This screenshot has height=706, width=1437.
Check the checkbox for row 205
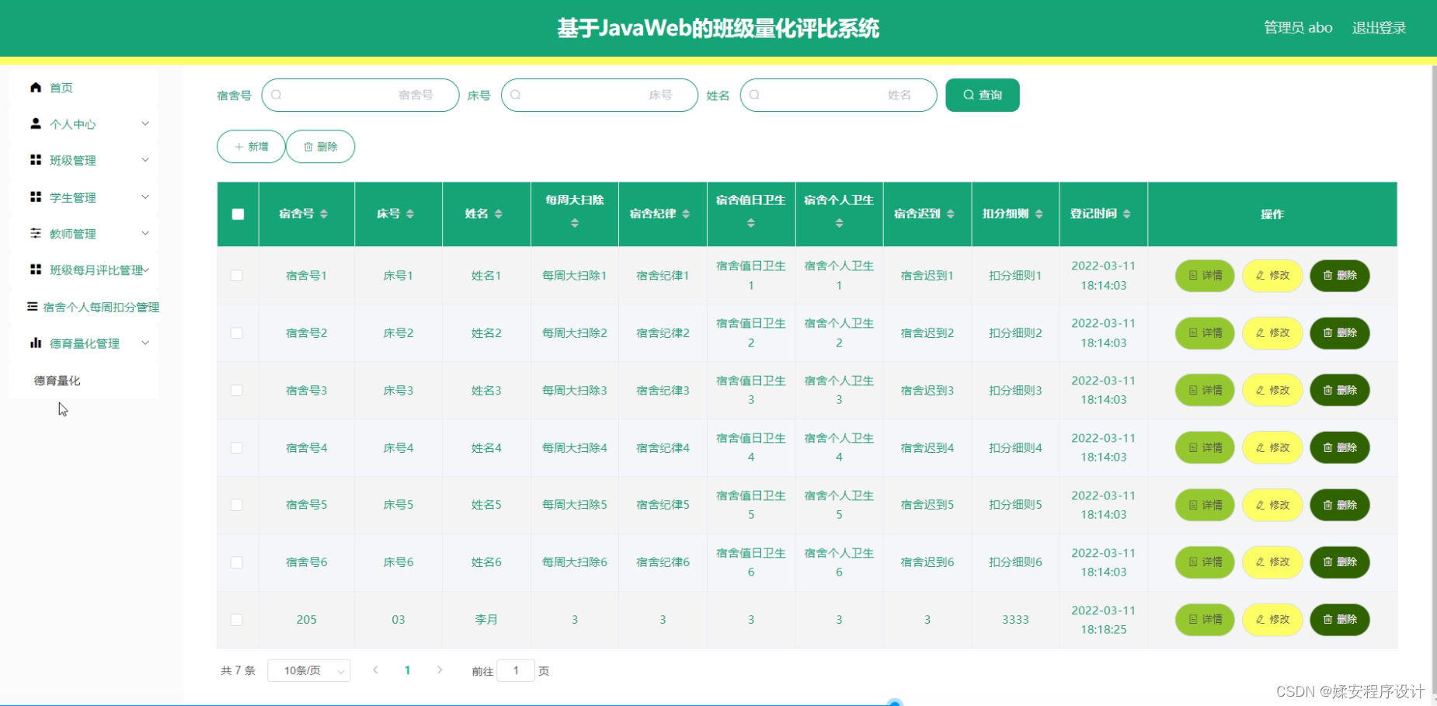point(237,619)
